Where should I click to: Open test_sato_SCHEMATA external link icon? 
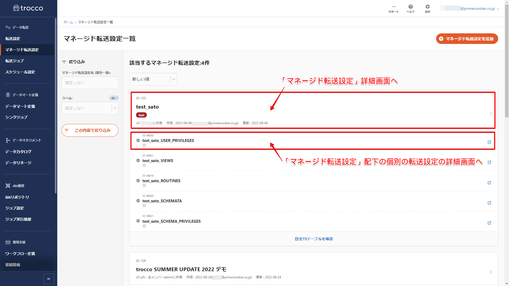[x=489, y=203]
